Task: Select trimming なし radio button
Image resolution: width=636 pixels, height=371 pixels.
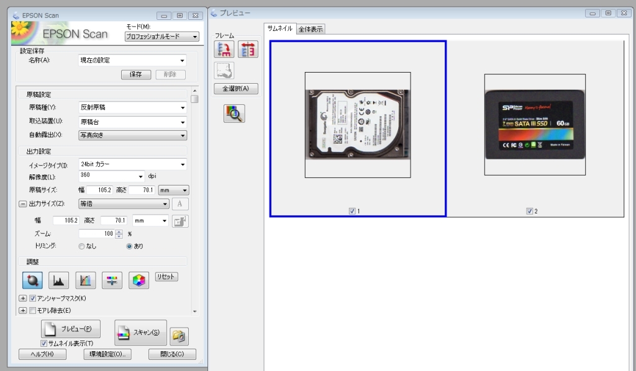Action: pyautogui.click(x=81, y=246)
